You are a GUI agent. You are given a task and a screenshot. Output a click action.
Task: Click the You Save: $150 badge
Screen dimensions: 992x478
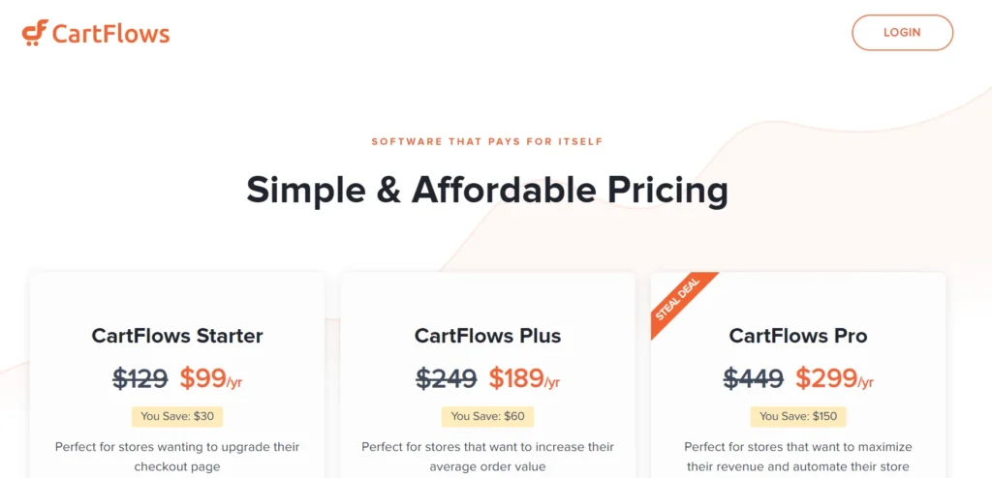tap(798, 416)
